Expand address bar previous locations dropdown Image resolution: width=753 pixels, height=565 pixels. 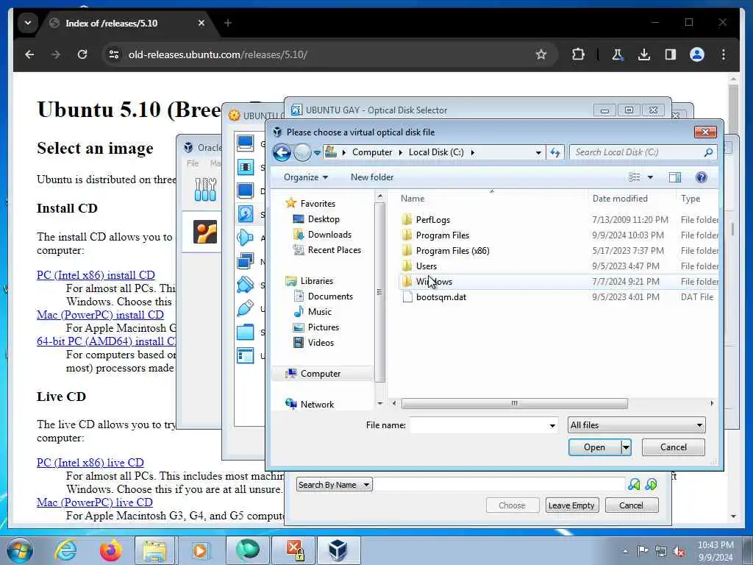coord(538,153)
